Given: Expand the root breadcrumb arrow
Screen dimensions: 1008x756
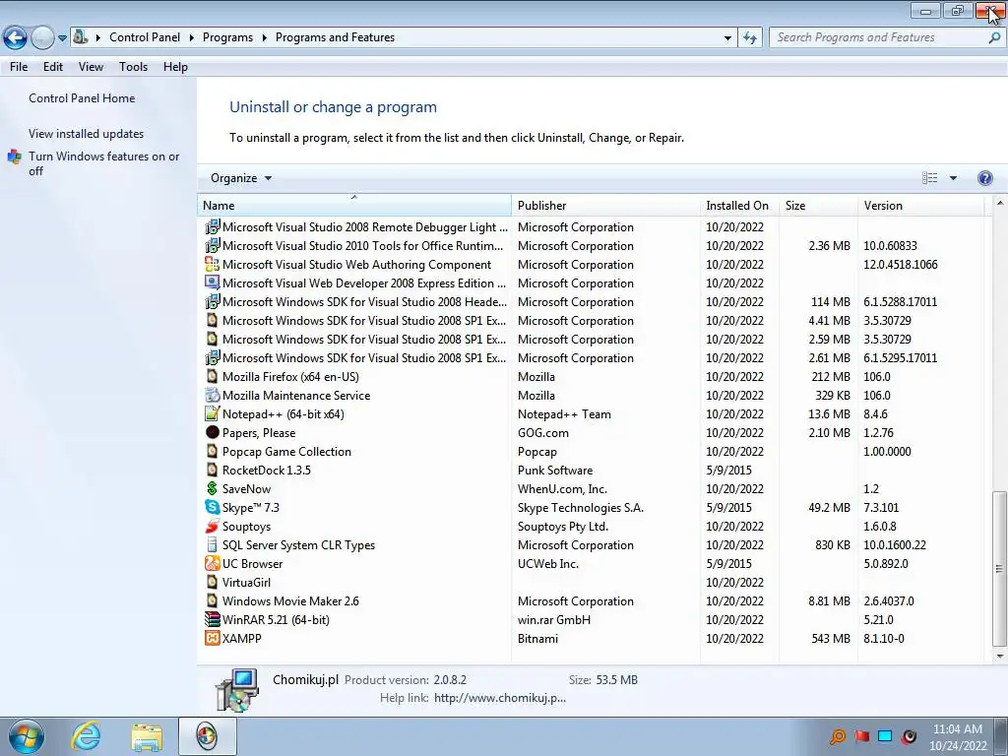Looking at the screenshot, I should (98, 37).
